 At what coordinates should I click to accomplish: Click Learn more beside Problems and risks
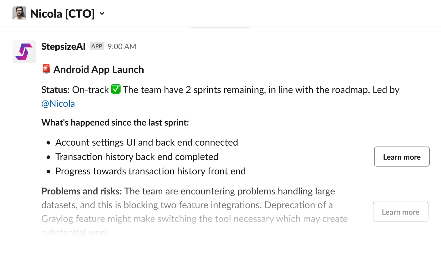(400, 212)
